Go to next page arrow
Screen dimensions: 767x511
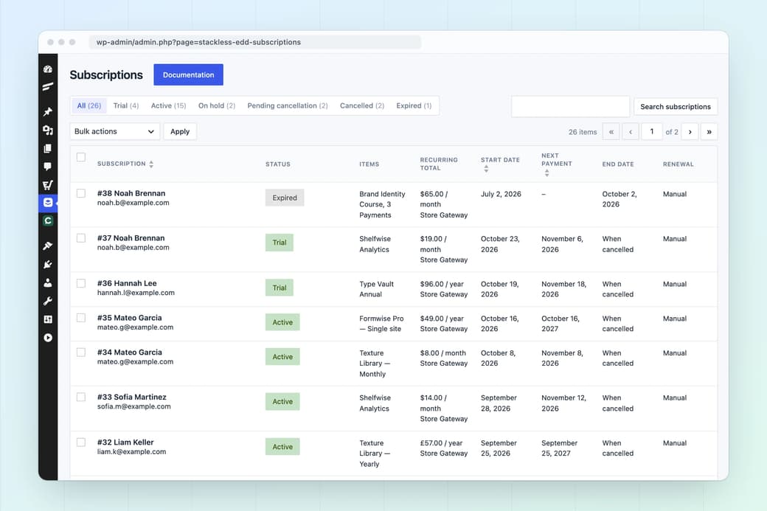pos(690,132)
